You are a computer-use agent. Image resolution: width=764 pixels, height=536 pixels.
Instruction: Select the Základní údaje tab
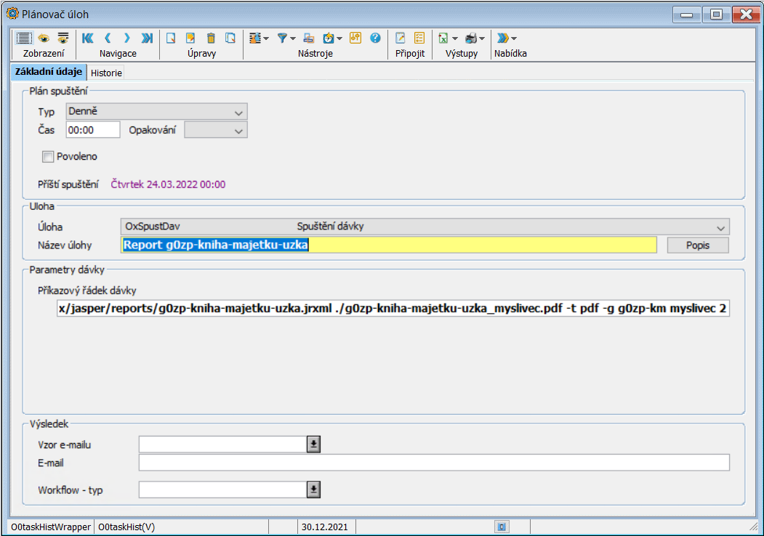[x=48, y=72]
